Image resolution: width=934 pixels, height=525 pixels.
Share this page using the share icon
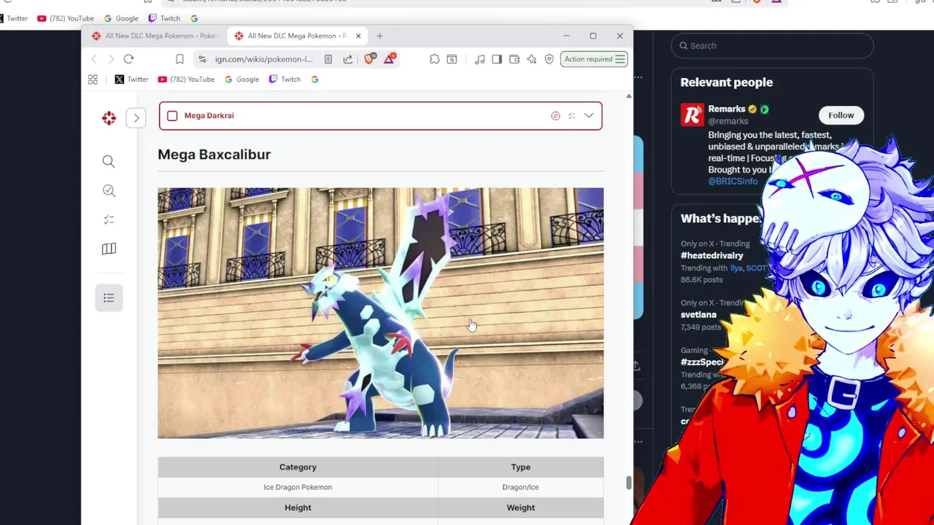click(x=347, y=59)
